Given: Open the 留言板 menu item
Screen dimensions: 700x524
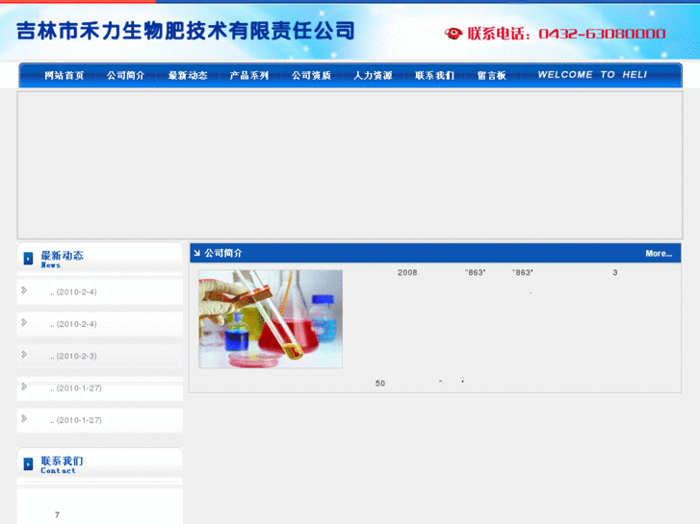Looking at the screenshot, I should pyautogui.click(x=491, y=75).
